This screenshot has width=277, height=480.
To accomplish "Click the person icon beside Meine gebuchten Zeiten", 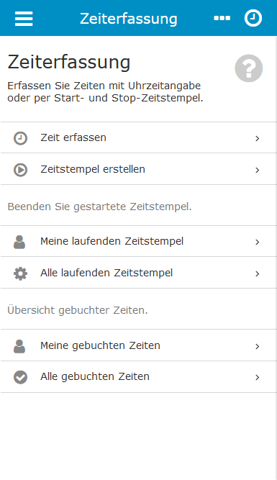I will 19,346.
